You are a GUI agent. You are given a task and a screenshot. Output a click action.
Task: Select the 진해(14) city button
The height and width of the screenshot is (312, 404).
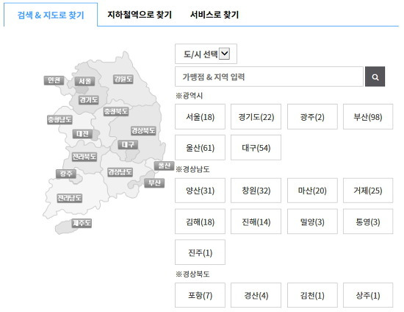256,221
